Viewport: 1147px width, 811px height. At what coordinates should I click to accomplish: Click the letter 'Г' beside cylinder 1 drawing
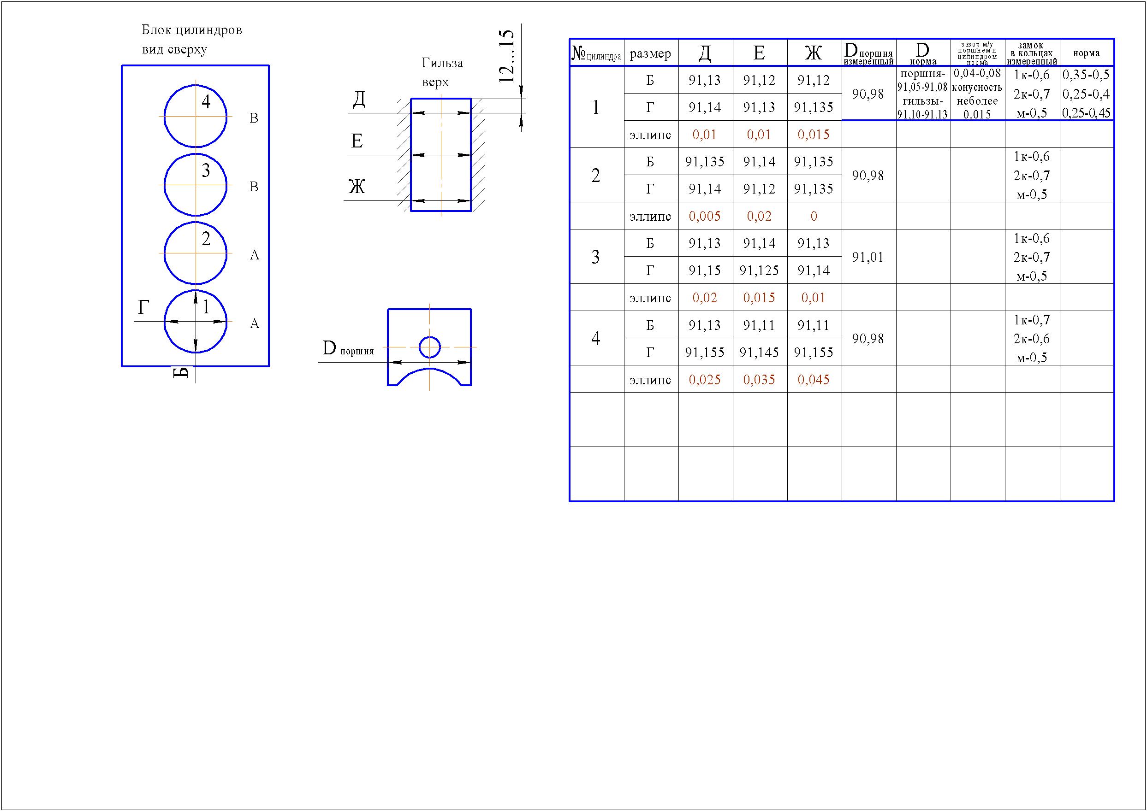click(x=144, y=308)
